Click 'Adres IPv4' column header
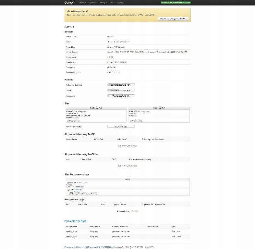 (x=98, y=139)
